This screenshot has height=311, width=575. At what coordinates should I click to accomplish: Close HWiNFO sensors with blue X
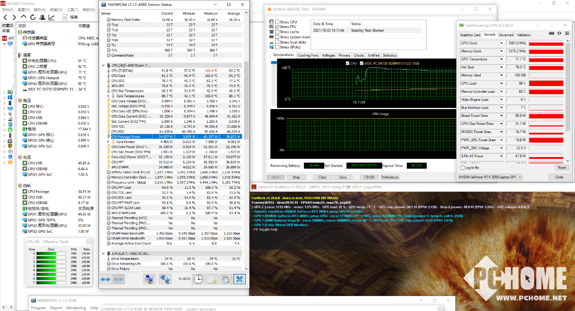pos(240,279)
